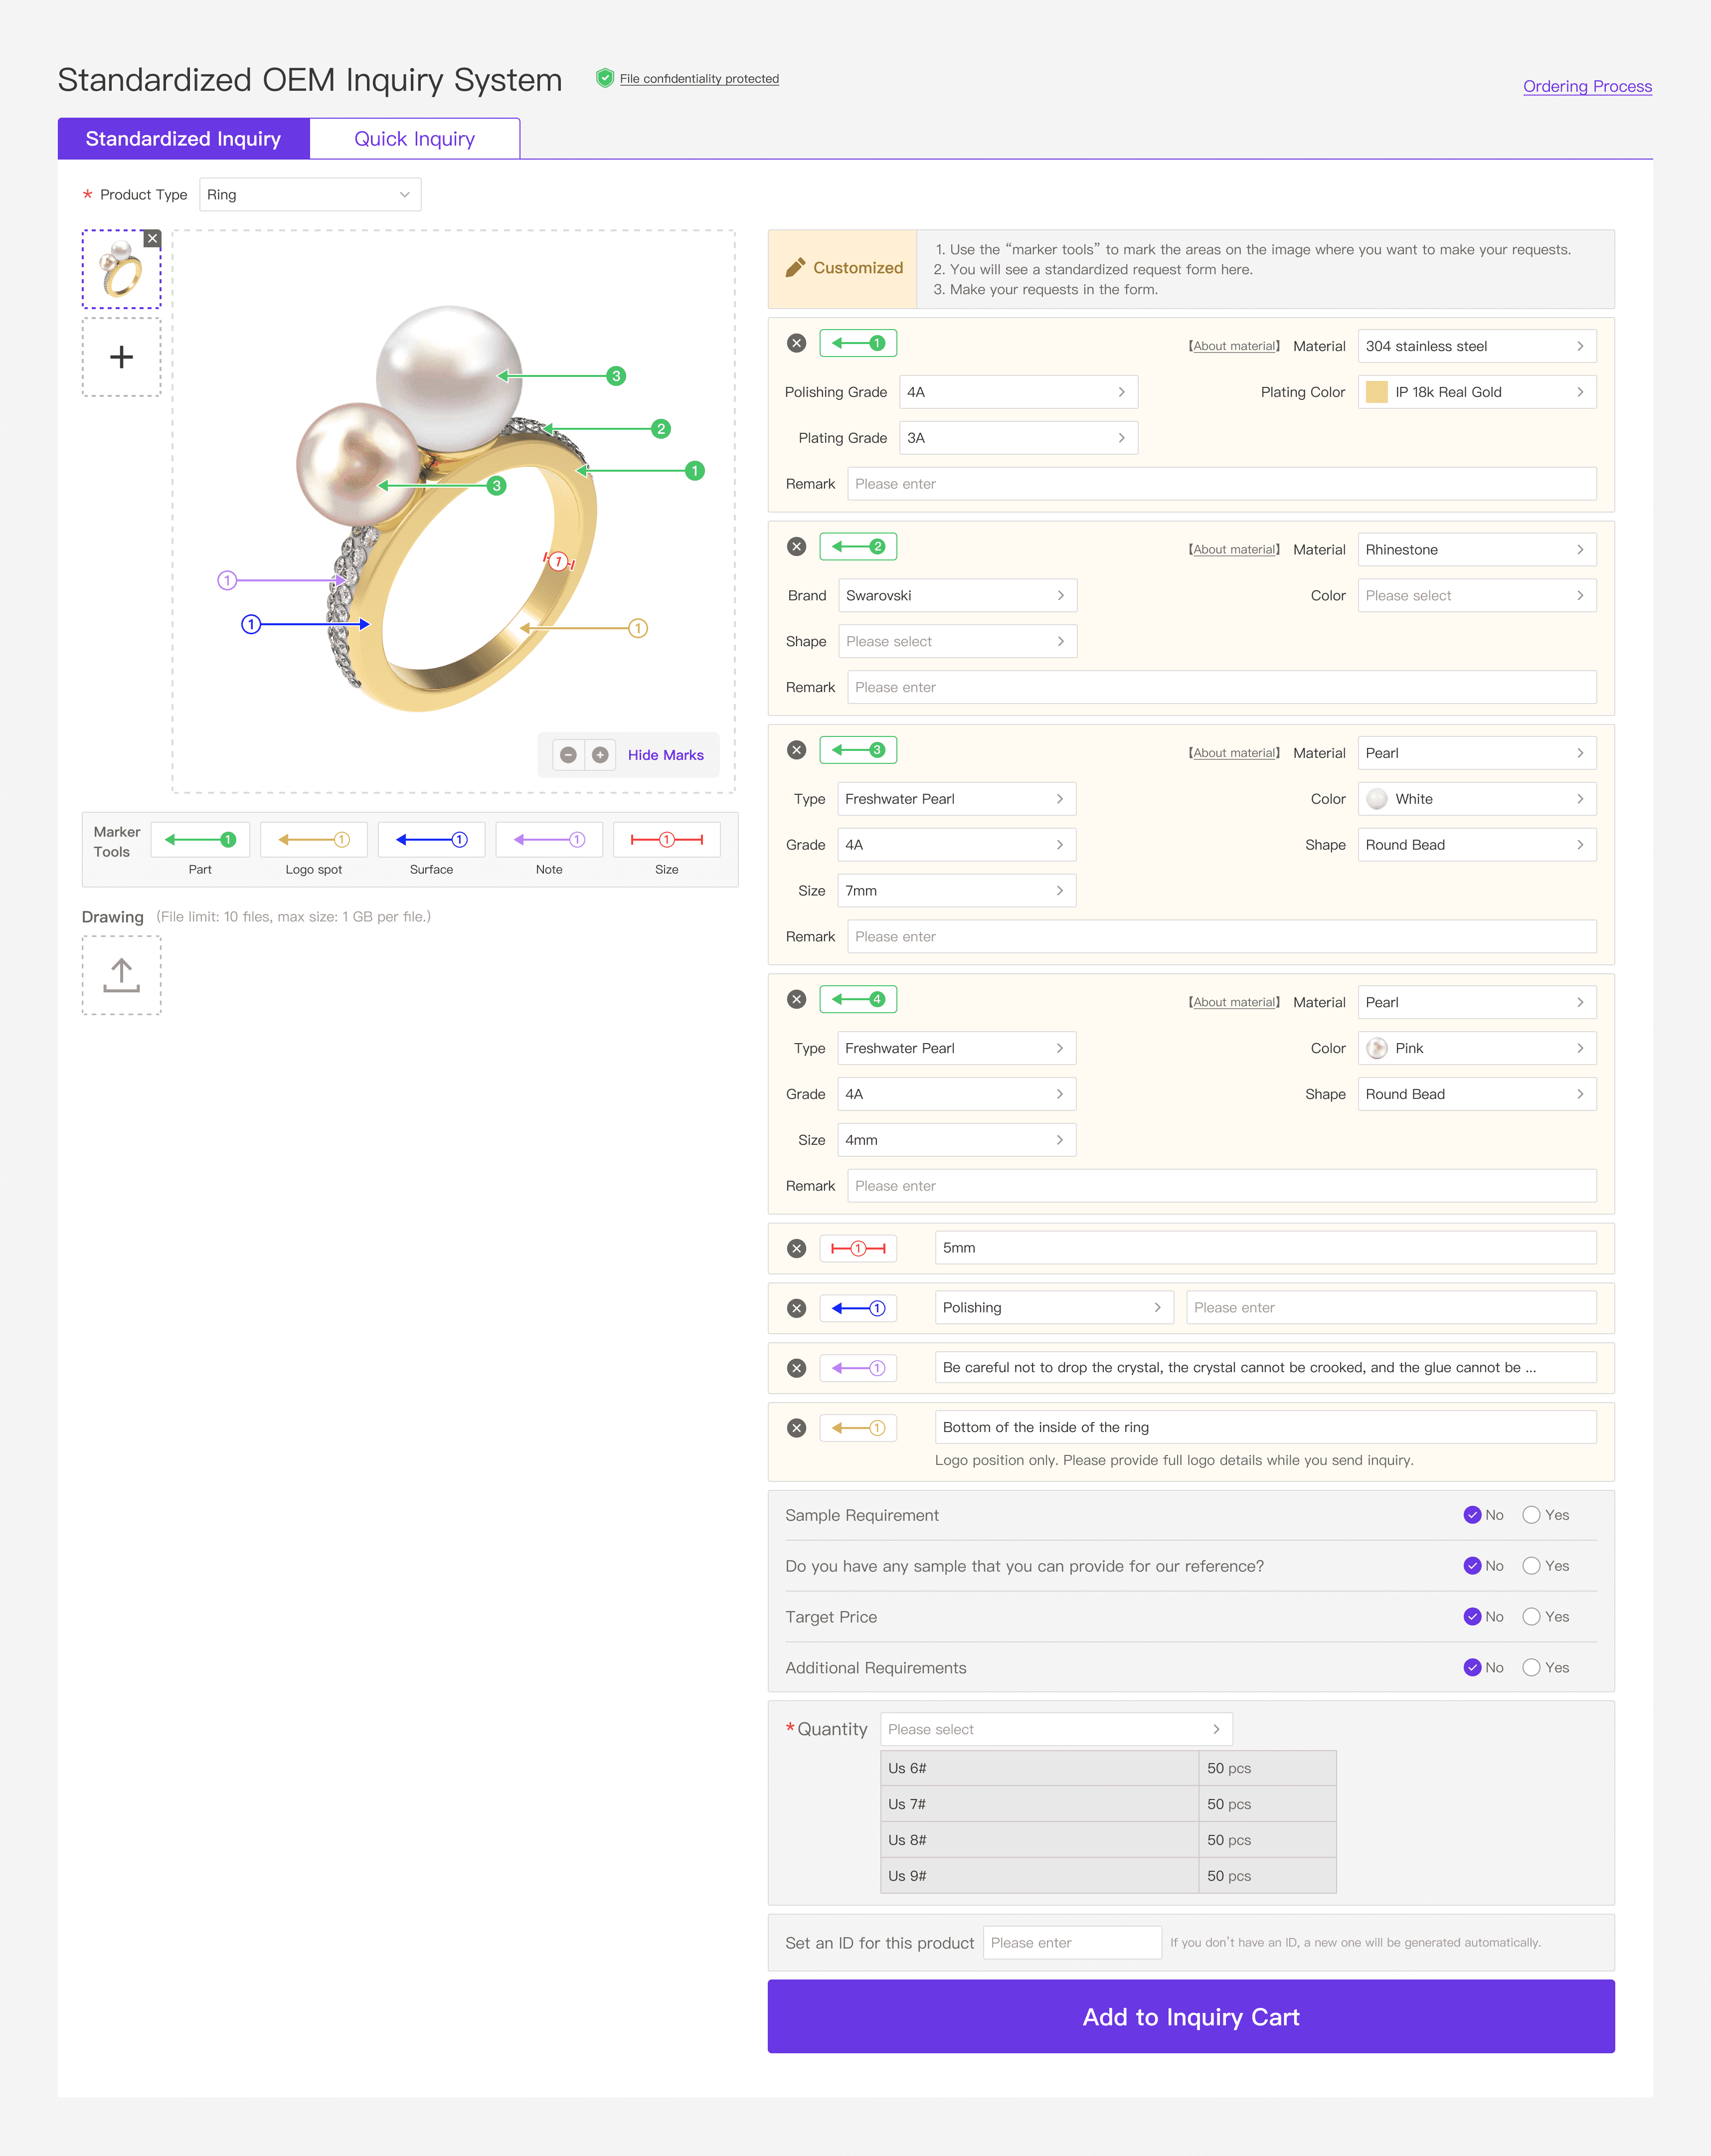This screenshot has height=2156, width=1711.
Task: Switch to Standardized Inquiry tab
Action: 183,139
